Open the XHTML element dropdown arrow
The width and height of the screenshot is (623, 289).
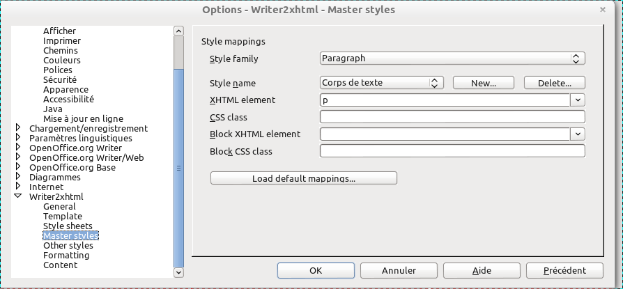point(578,100)
